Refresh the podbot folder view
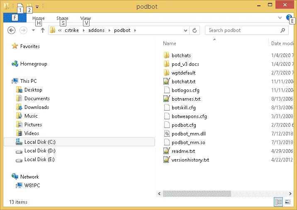Screen dimensions: 297x210 pyautogui.click(x=195, y=30)
